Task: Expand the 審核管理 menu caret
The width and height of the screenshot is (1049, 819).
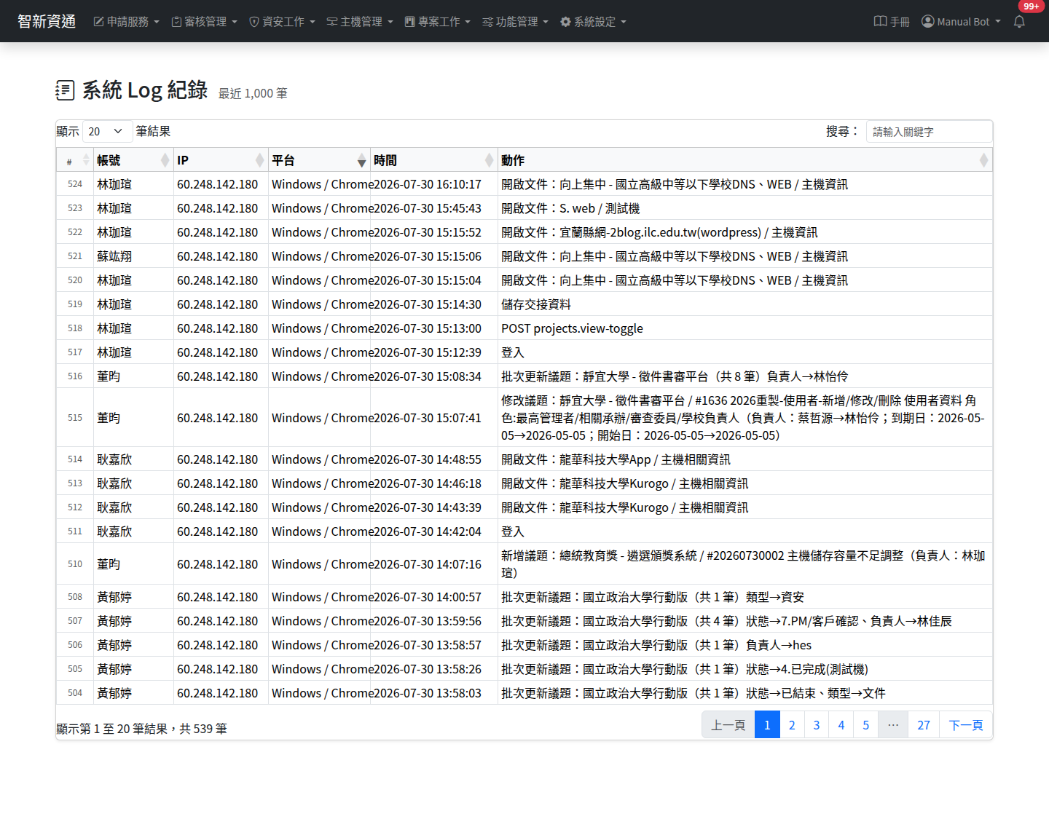Action: tap(235, 22)
